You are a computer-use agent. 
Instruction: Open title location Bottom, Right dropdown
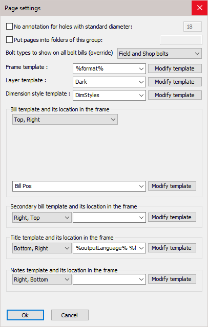[42, 248]
